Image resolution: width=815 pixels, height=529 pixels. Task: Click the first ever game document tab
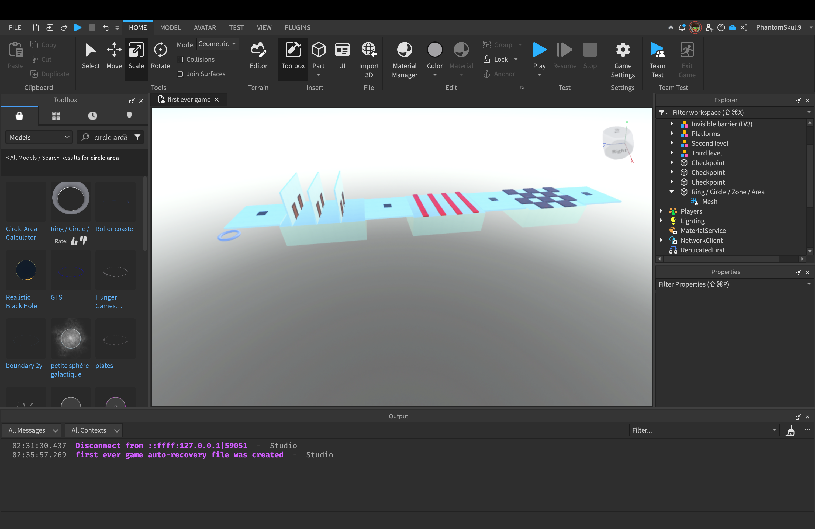tap(189, 100)
